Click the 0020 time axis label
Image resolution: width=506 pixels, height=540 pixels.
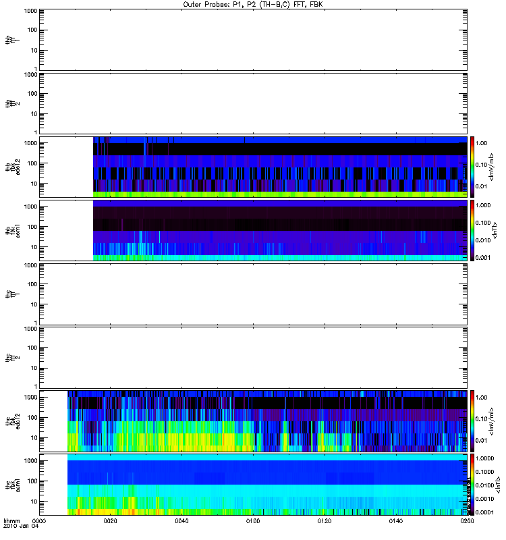(110, 521)
